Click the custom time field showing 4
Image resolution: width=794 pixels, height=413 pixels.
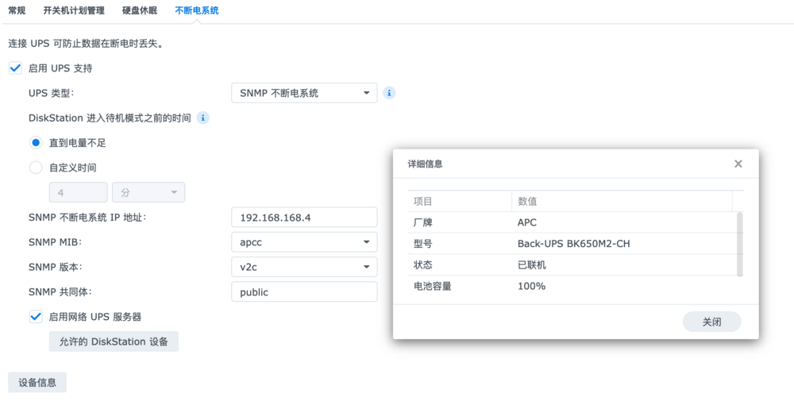(x=78, y=192)
